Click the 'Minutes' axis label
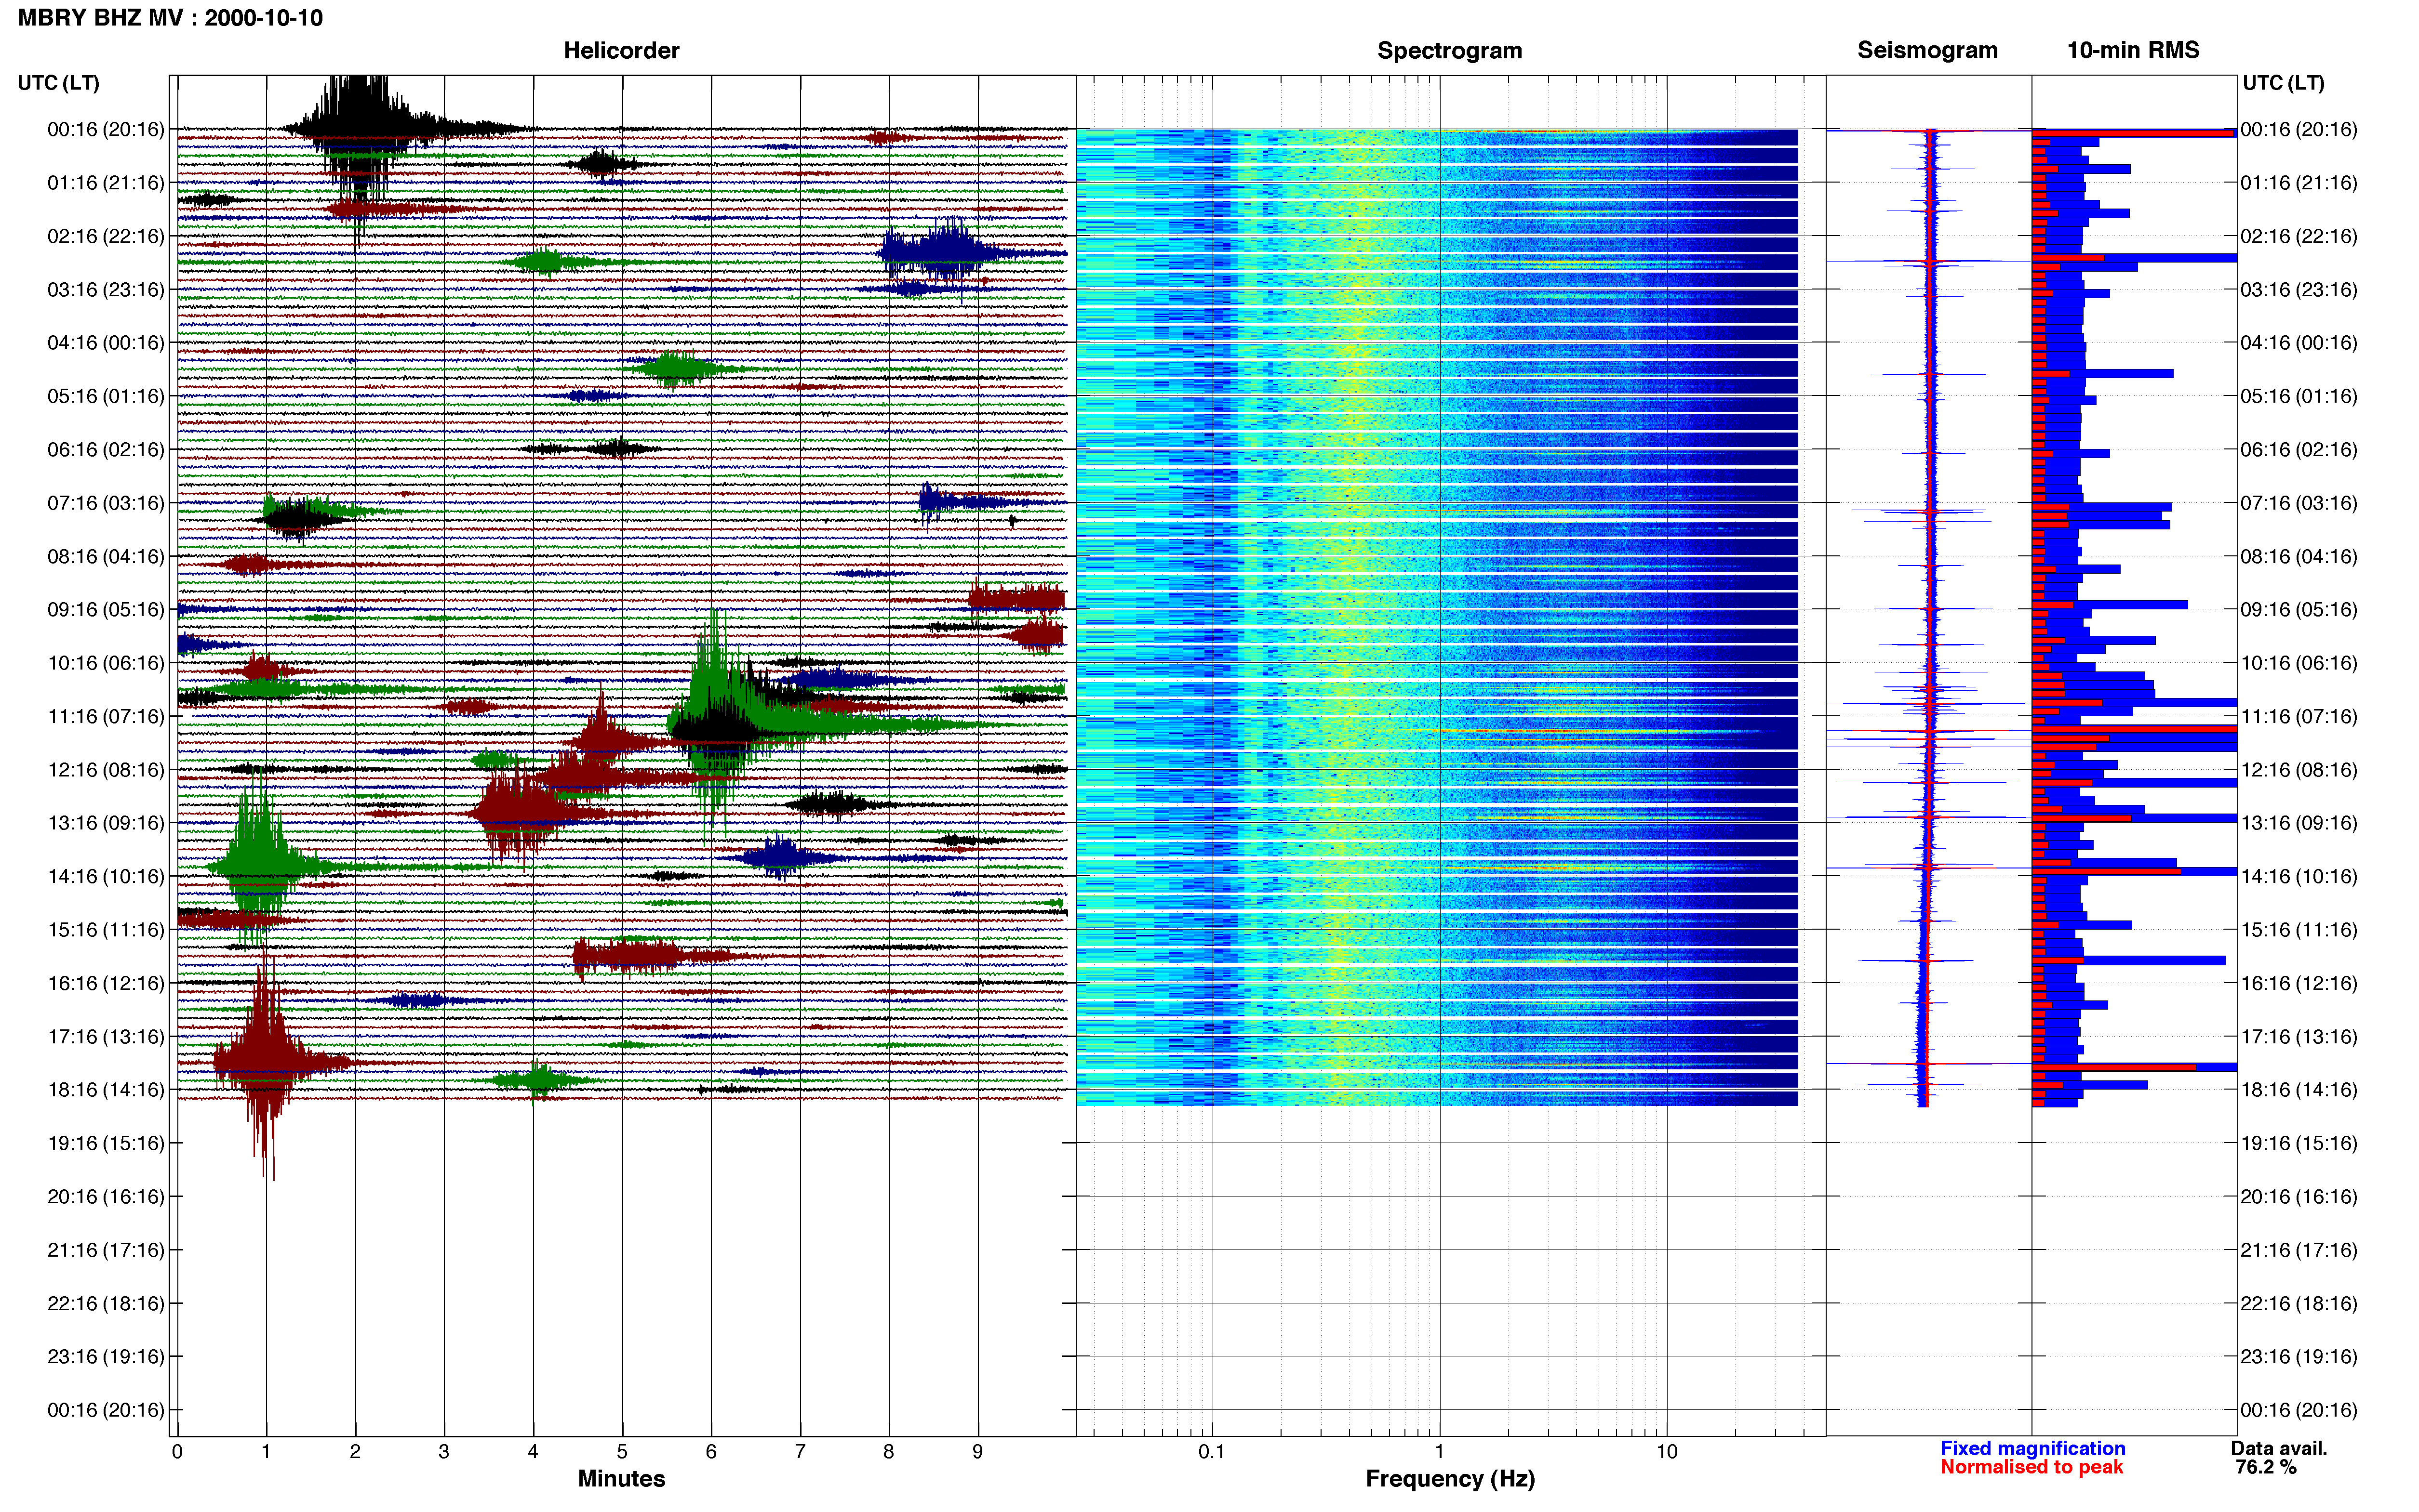 pyautogui.click(x=621, y=1479)
